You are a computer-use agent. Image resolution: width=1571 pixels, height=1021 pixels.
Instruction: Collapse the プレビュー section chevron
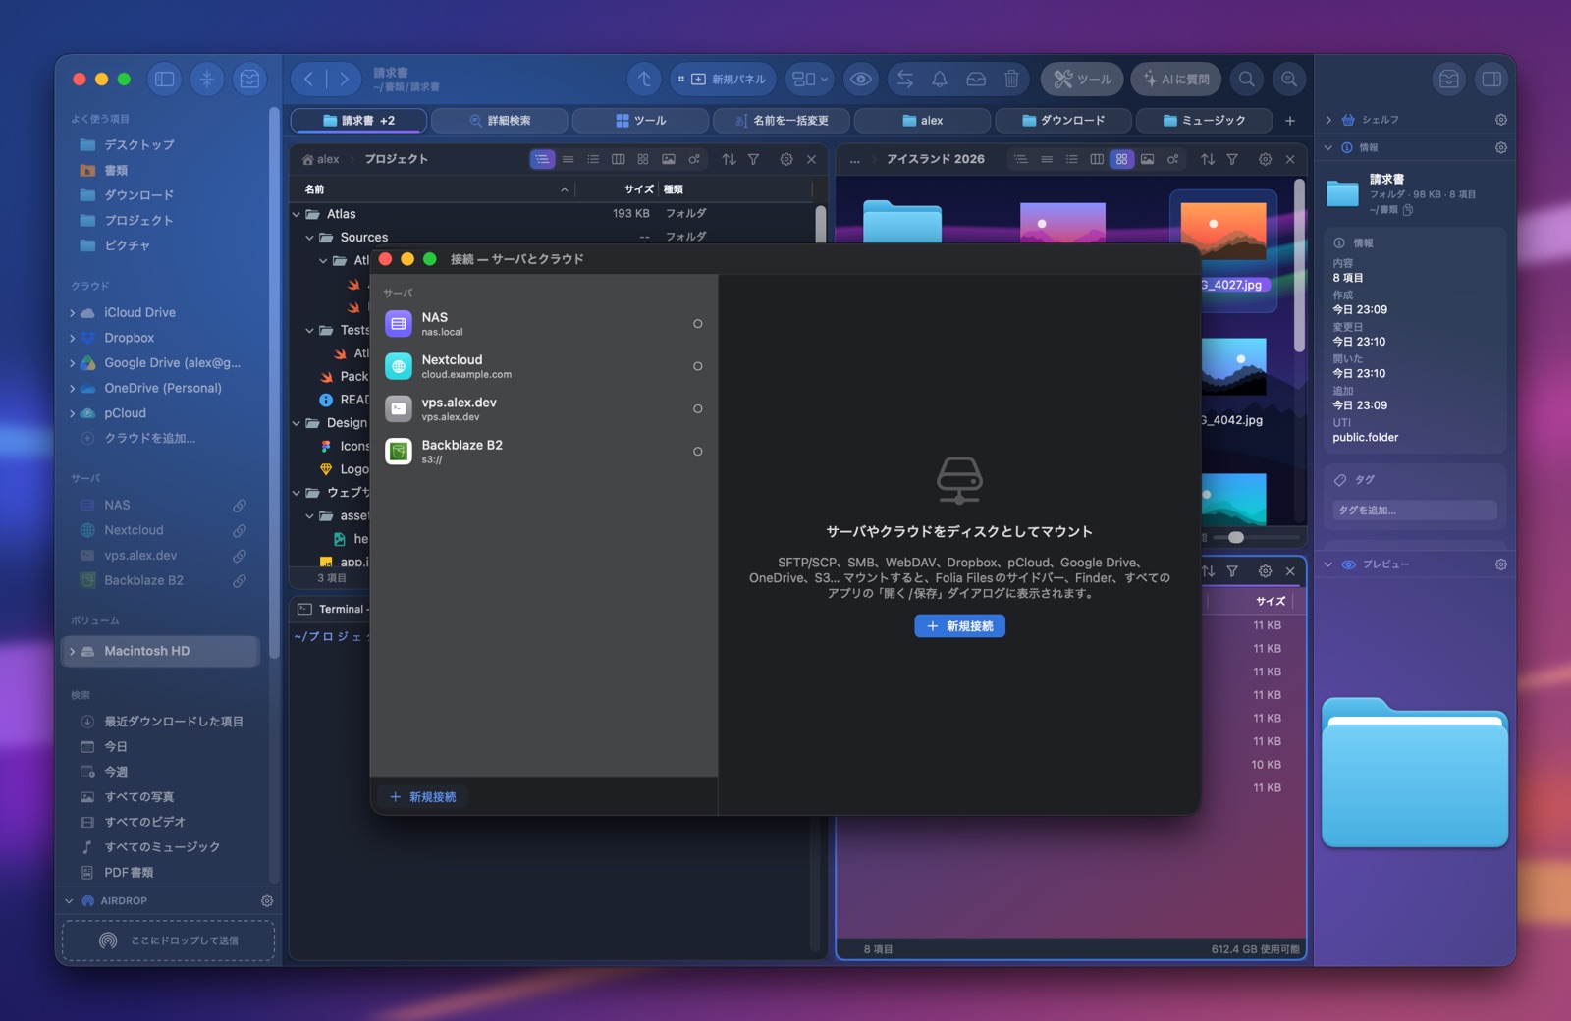click(1328, 564)
